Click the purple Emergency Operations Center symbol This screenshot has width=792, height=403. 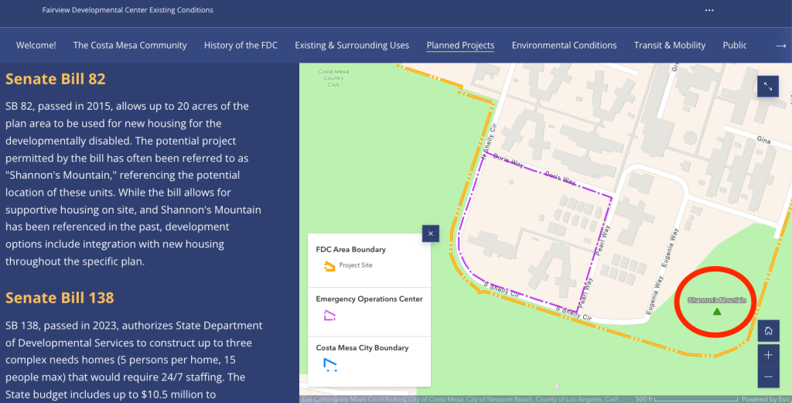coord(330,315)
